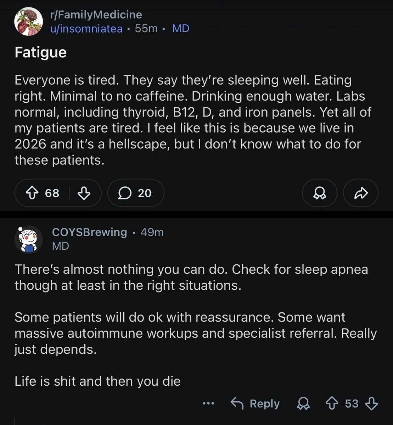Give an award to the Fatigue post

click(320, 193)
